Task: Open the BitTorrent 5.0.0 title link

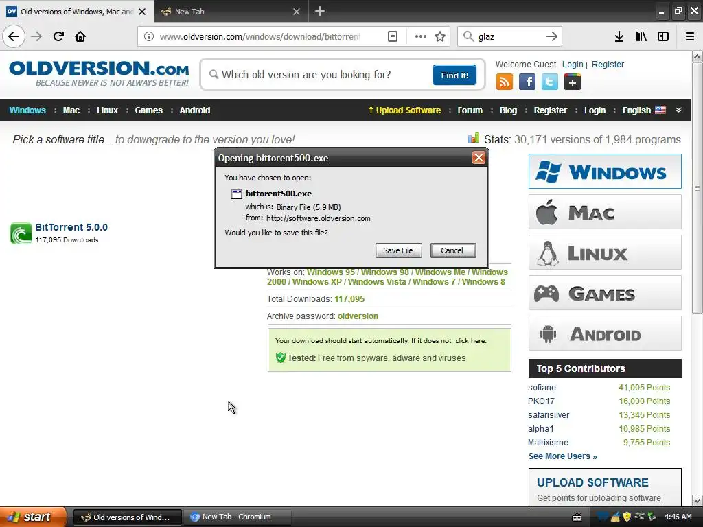Action: [71, 227]
